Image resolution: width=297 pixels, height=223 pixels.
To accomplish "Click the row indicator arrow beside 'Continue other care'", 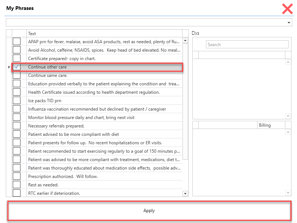I will pyautogui.click(x=9, y=67).
